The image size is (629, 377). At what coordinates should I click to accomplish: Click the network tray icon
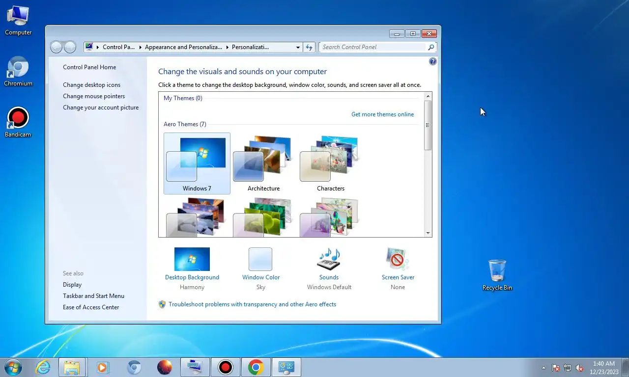coord(568,368)
